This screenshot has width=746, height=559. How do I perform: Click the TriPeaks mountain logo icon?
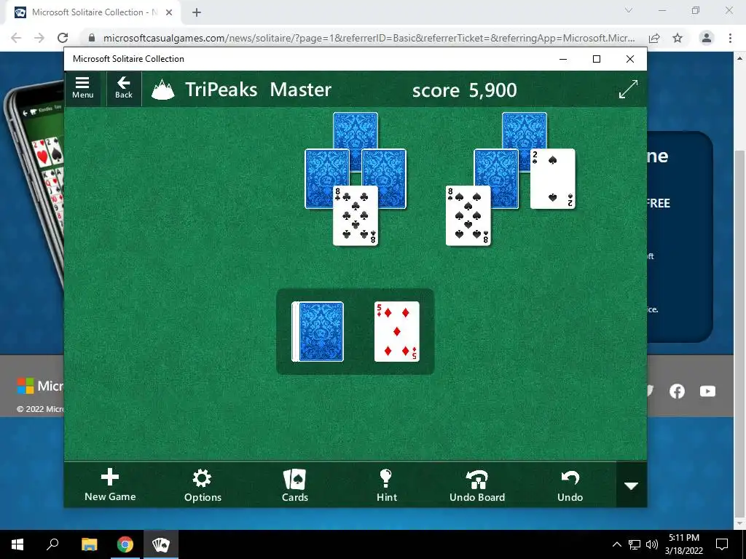coord(162,90)
